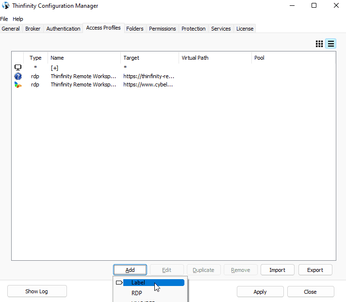This screenshot has width=346, height=302.
Task: Click the Show Log button
Action: pos(37,291)
